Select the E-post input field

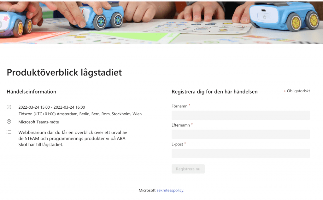[240, 153]
